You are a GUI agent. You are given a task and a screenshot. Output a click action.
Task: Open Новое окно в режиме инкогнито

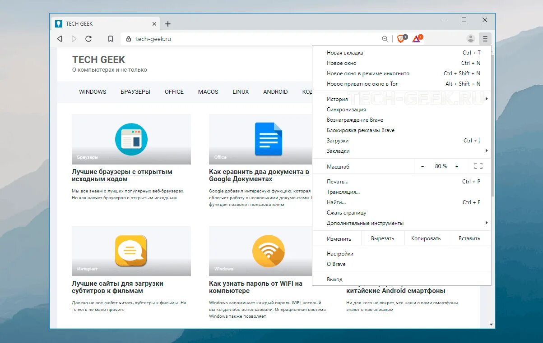[401, 73]
